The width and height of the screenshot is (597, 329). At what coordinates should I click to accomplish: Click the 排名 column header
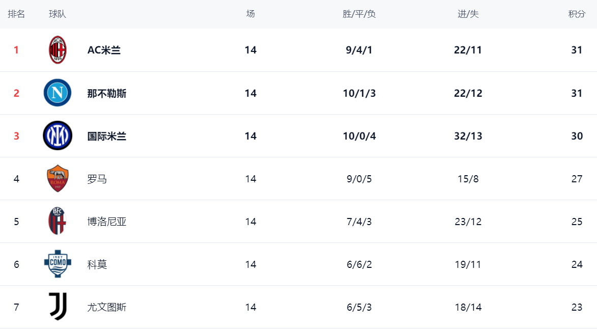pos(16,14)
